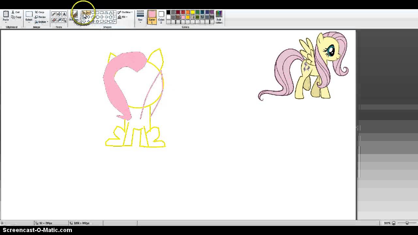Screen dimensions: 418x235
Task: Expand the shape Outline dropdown
Action: coord(125,12)
